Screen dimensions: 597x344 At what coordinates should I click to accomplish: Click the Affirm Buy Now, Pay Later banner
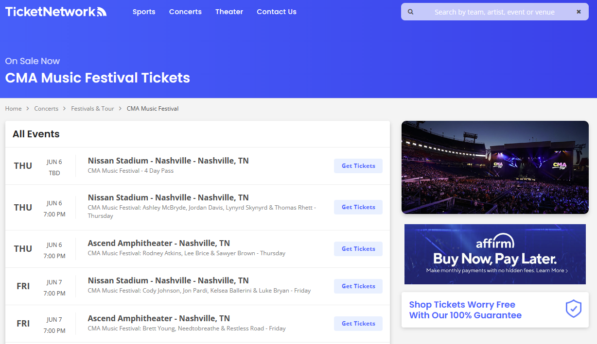click(x=495, y=254)
